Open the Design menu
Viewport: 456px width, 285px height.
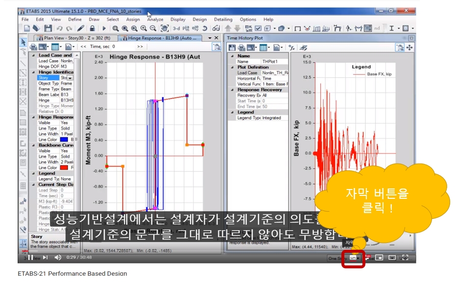coord(199,20)
